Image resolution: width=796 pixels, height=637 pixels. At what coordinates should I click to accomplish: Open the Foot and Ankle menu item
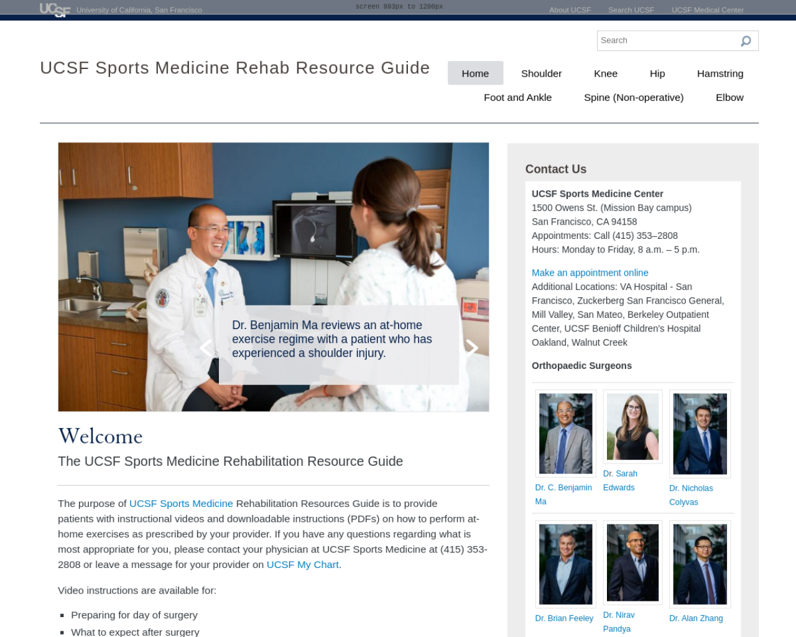(517, 98)
